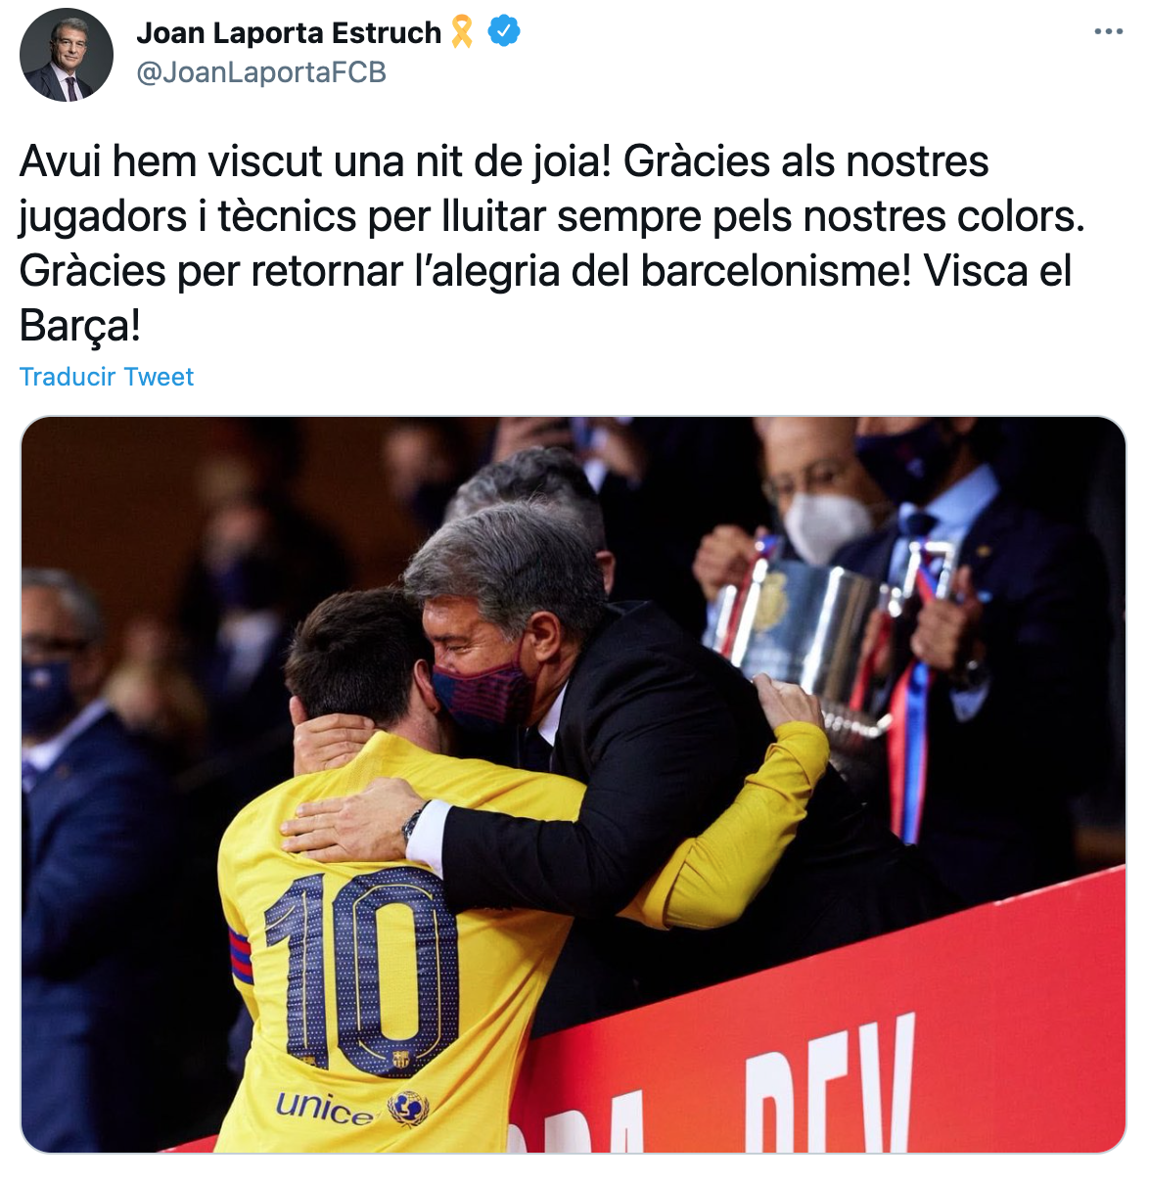Translate the tweet via Traducir Tweet

pos(107,377)
